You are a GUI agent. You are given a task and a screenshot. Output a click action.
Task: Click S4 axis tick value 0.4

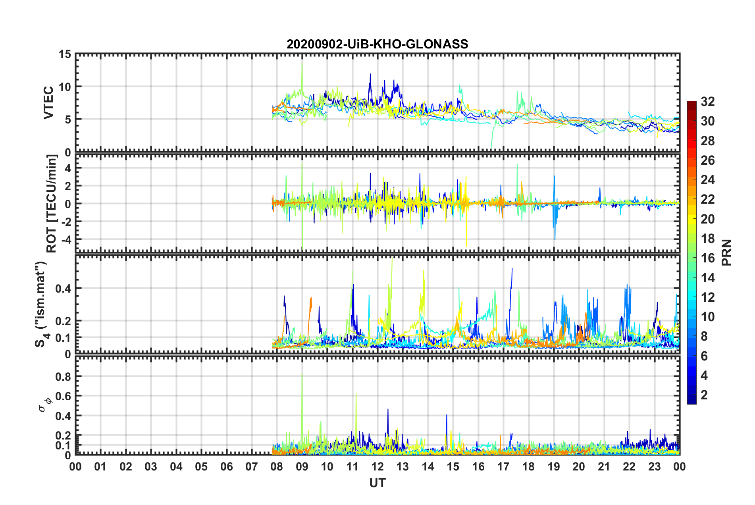63,289
